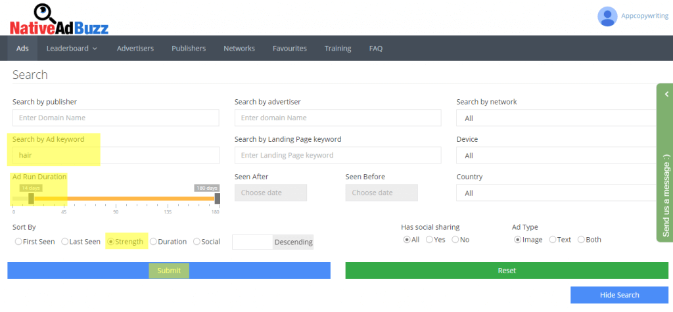This screenshot has height=312, width=673.
Task: Click the Submit button
Action: click(169, 271)
